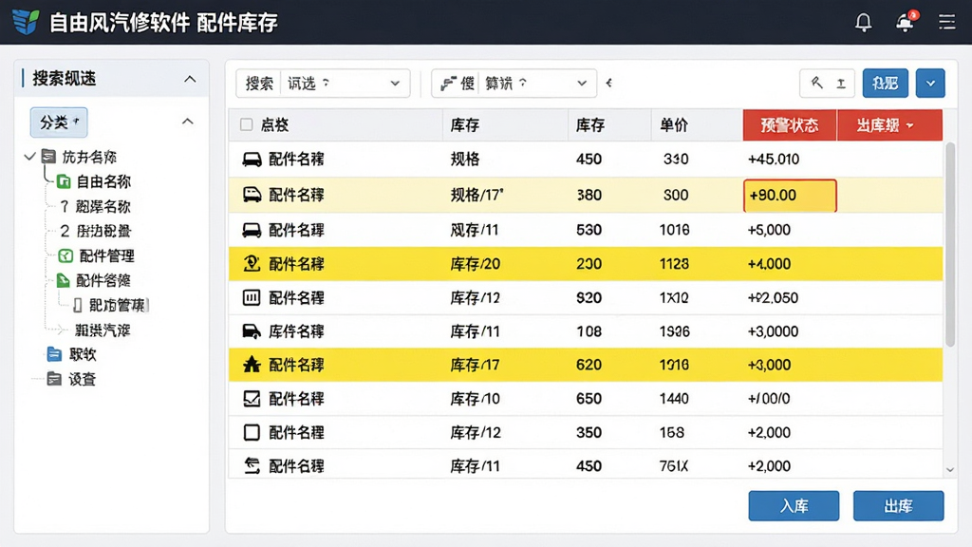Select the tree item numbered 2
This screenshot has width=972, height=547.
[x=96, y=232]
